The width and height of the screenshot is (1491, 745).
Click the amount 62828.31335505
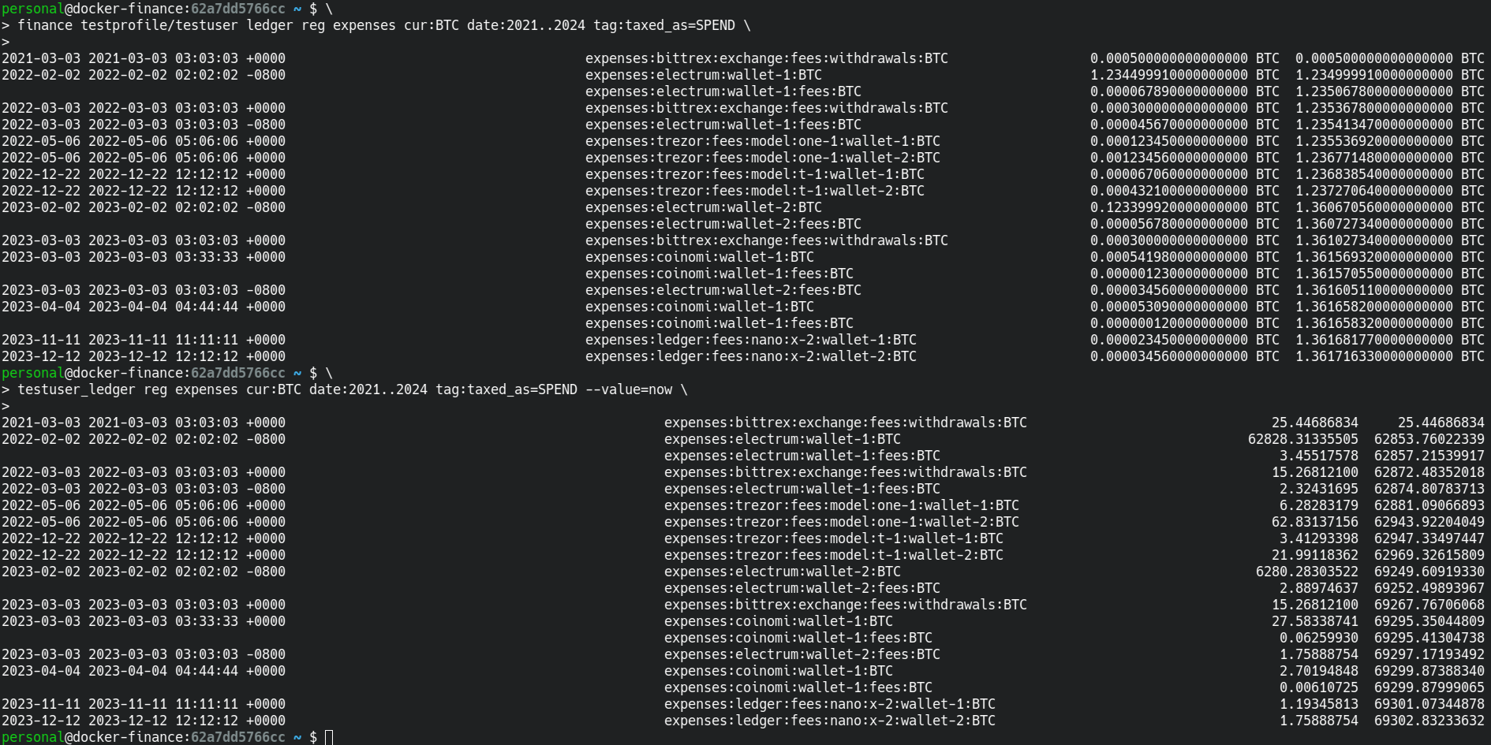coord(1302,439)
